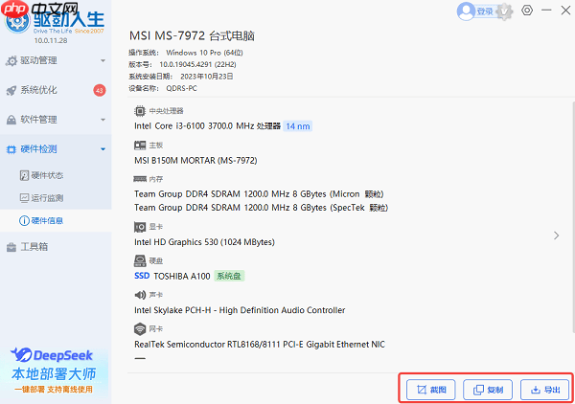The image size is (575, 404).
Task: Click the RealTek RTL8168/8111 Ethernet text
Action: pos(260,345)
